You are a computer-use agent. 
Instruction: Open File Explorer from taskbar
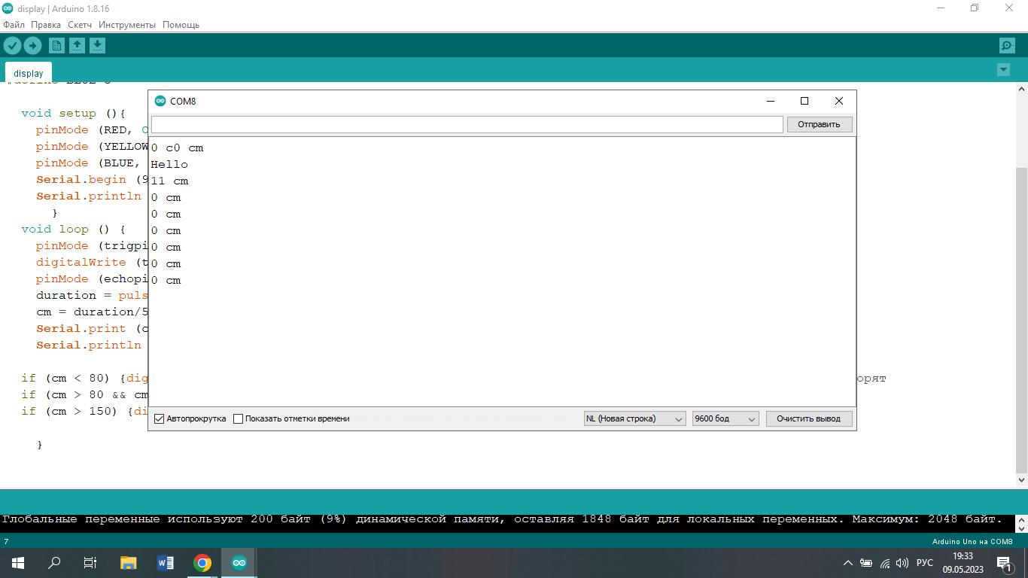pos(129,562)
